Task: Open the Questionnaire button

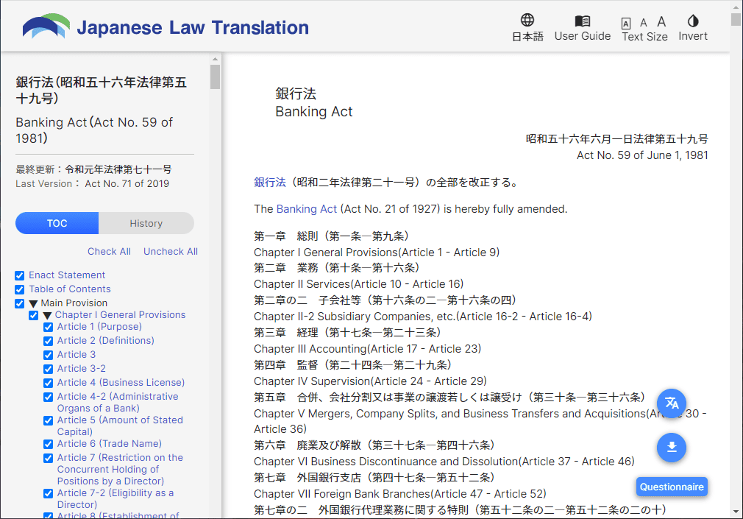Action: [x=672, y=487]
